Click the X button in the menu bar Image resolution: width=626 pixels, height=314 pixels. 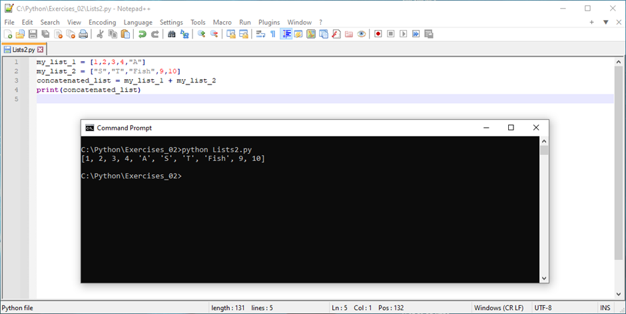(x=619, y=23)
